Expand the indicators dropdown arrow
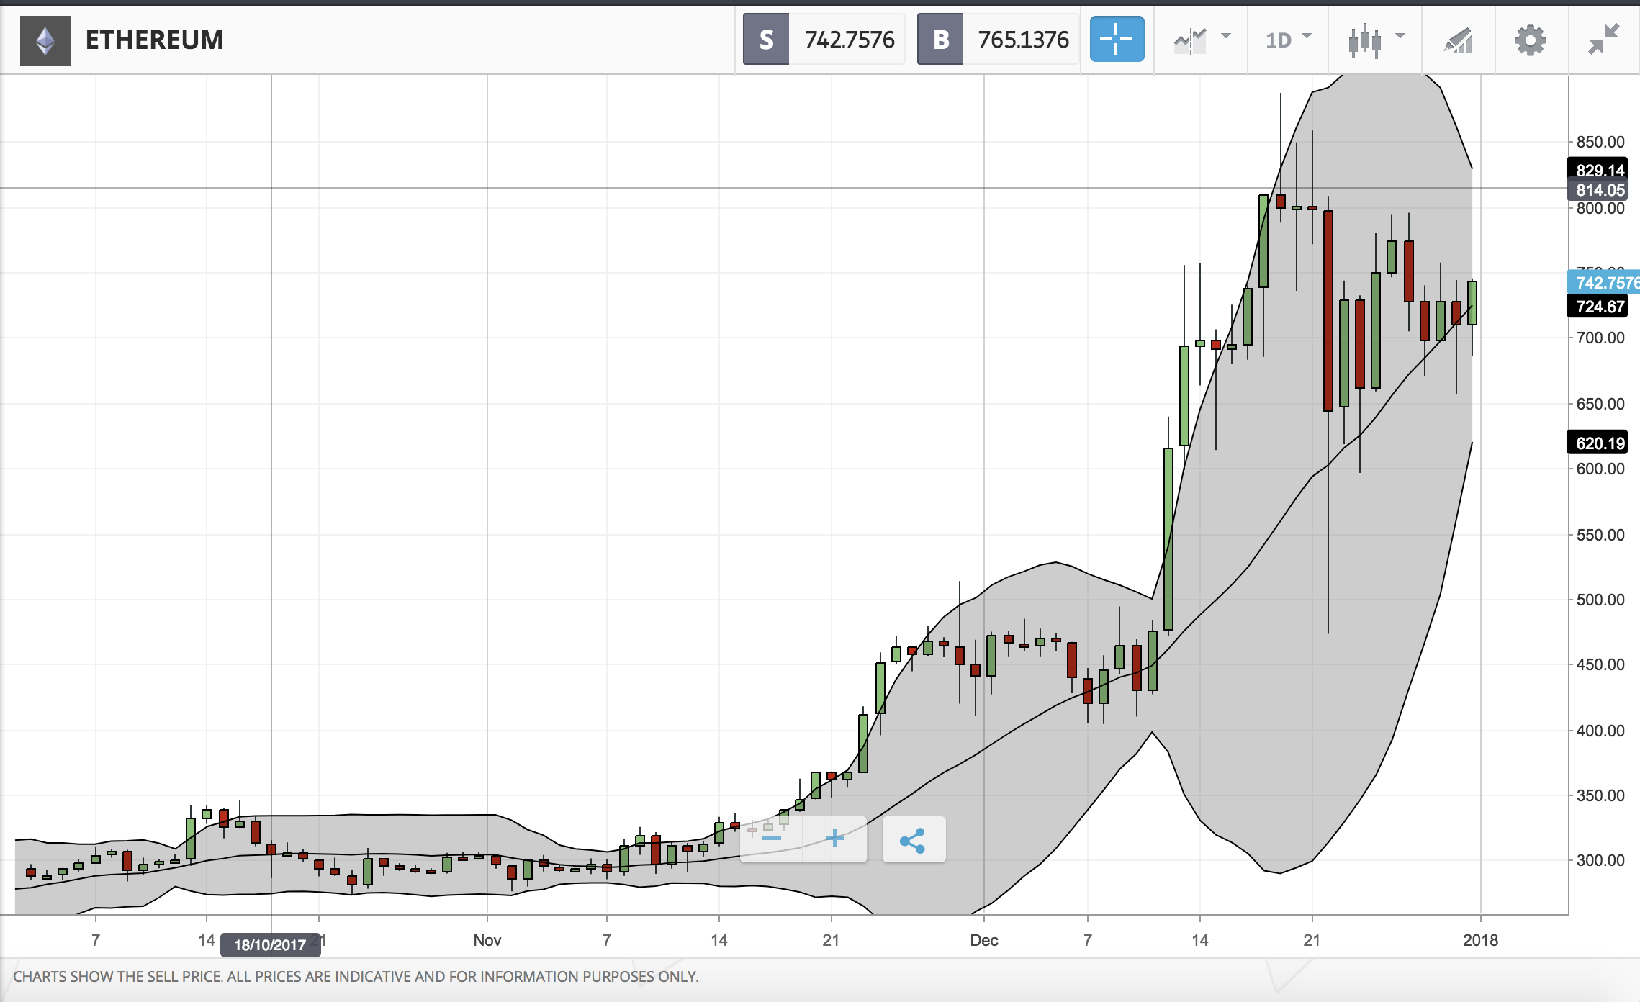Viewport: 1640px width, 1002px height. pyautogui.click(x=1226, y=35)
